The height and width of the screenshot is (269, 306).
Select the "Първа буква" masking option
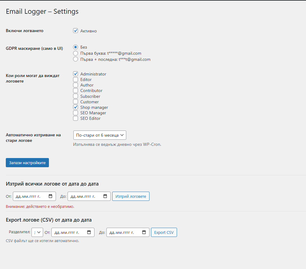coord(76,53)
